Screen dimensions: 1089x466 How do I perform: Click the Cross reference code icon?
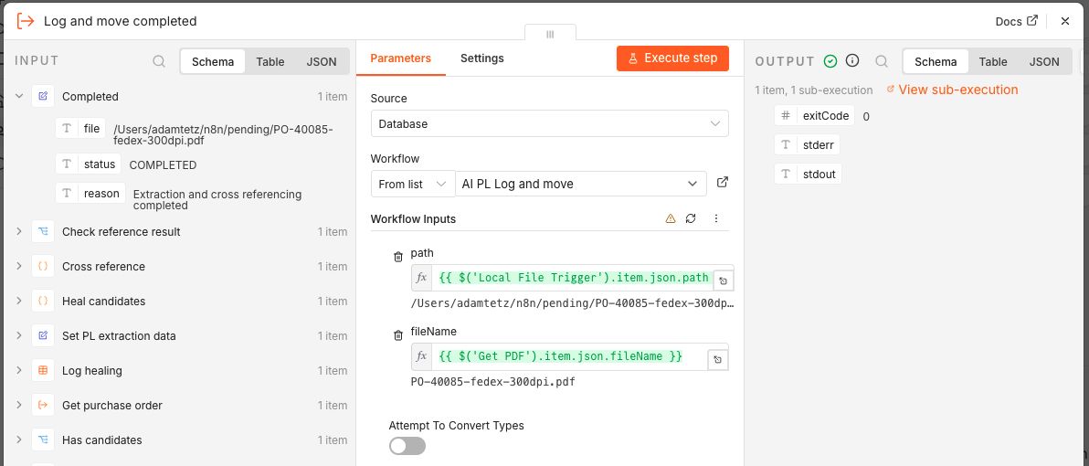coord(43,266)
